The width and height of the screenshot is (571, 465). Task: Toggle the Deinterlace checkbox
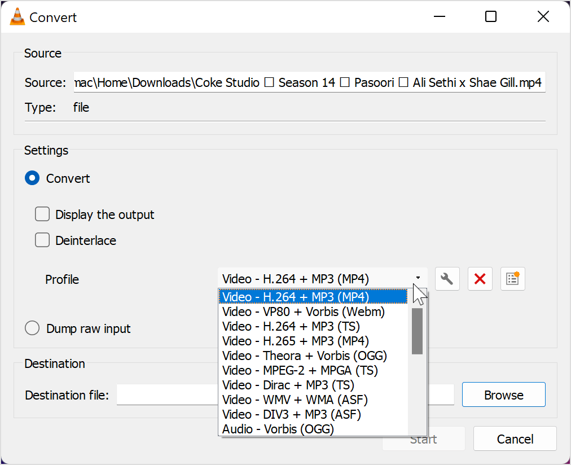[42, 240]
